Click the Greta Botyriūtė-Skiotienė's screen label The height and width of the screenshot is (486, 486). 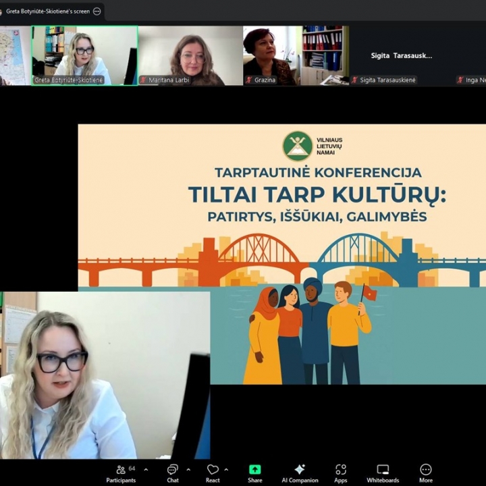coord(47,11)
